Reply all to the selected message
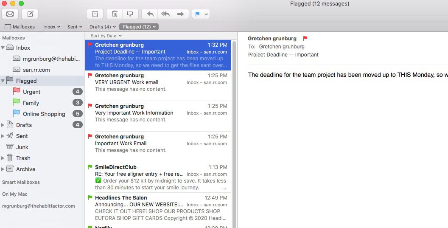This screenshot has height=228, width=448. (x=165, y=14)
